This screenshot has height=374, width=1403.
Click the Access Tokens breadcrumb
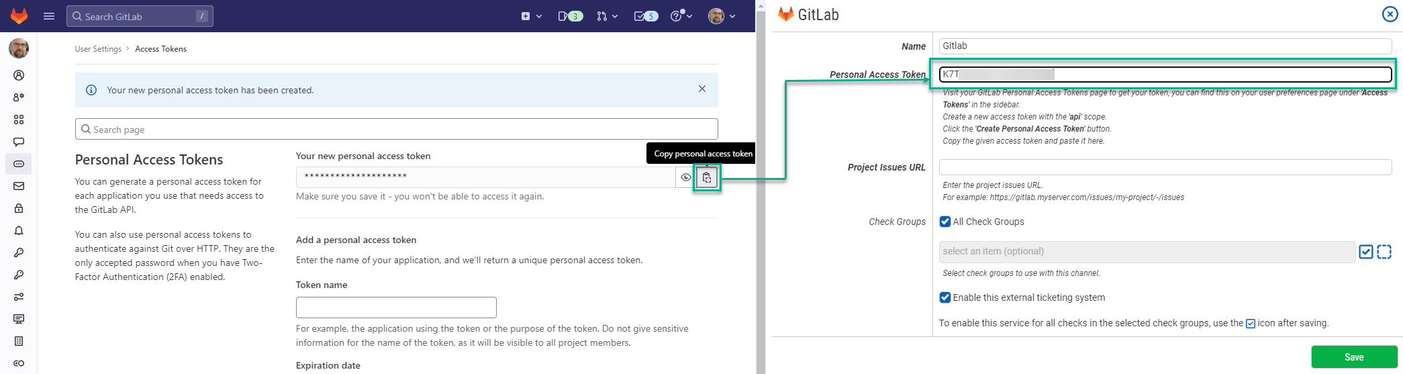(161, 49)
